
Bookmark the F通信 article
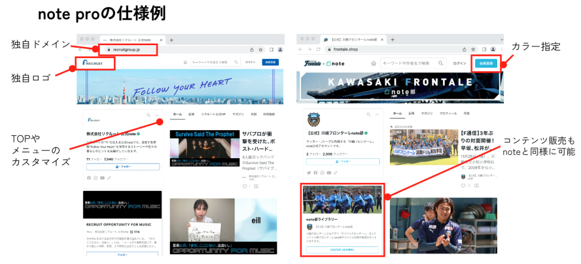(476, 185)
